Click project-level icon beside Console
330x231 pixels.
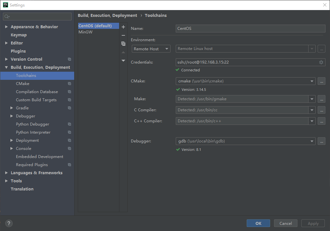69,149
